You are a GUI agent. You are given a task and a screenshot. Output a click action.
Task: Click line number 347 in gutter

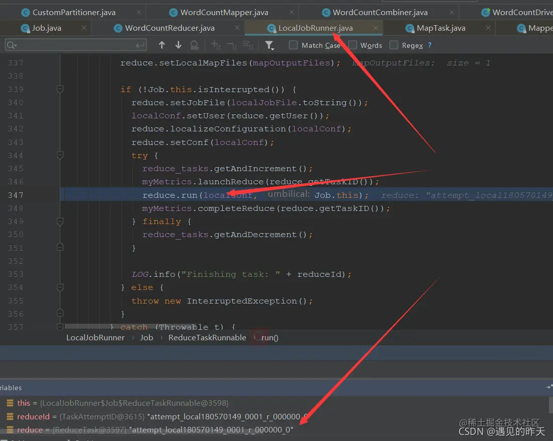[16, 195]
